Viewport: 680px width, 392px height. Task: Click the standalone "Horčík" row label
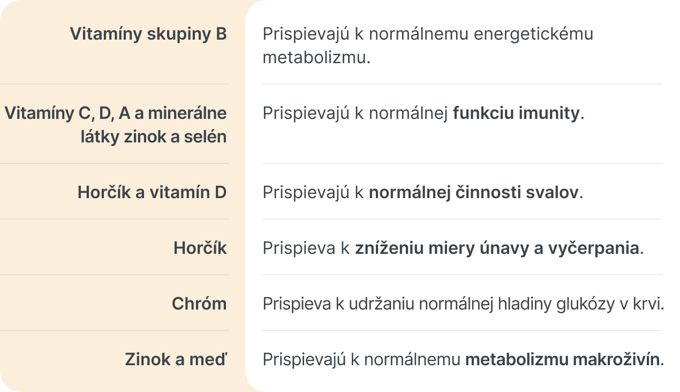(x=200, y=248)
